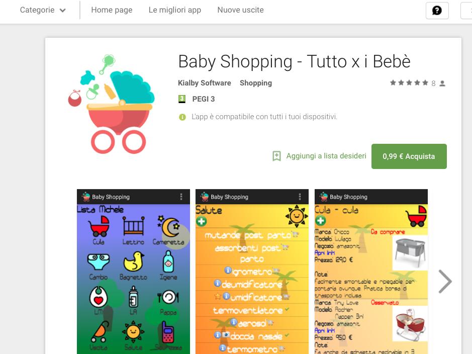472x354 pixels.
Task: Click the Kialby Software developer link
Action: 205,83
